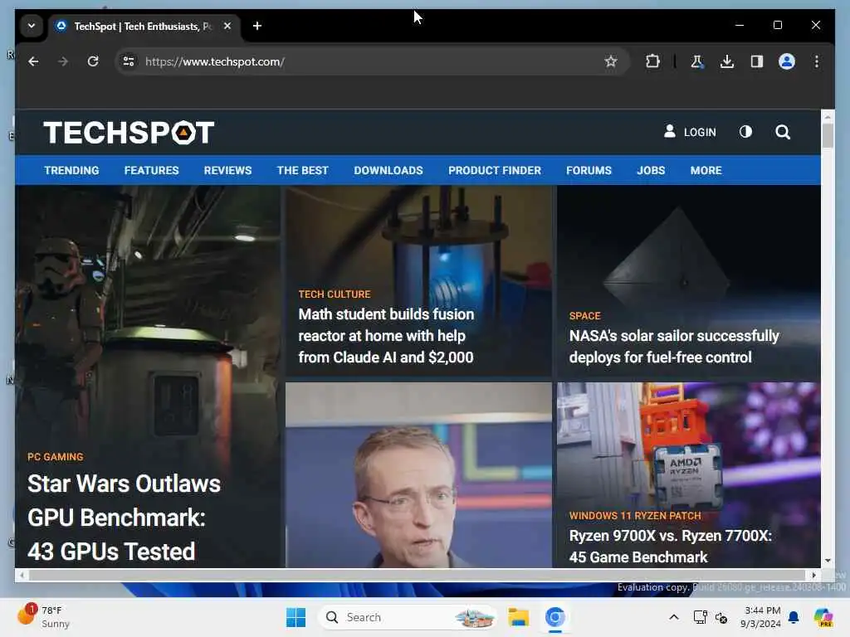The height and width of the screenshot is (637, 850).
Task: Open the volume tray icon
Action: click(x=721, y=617)
